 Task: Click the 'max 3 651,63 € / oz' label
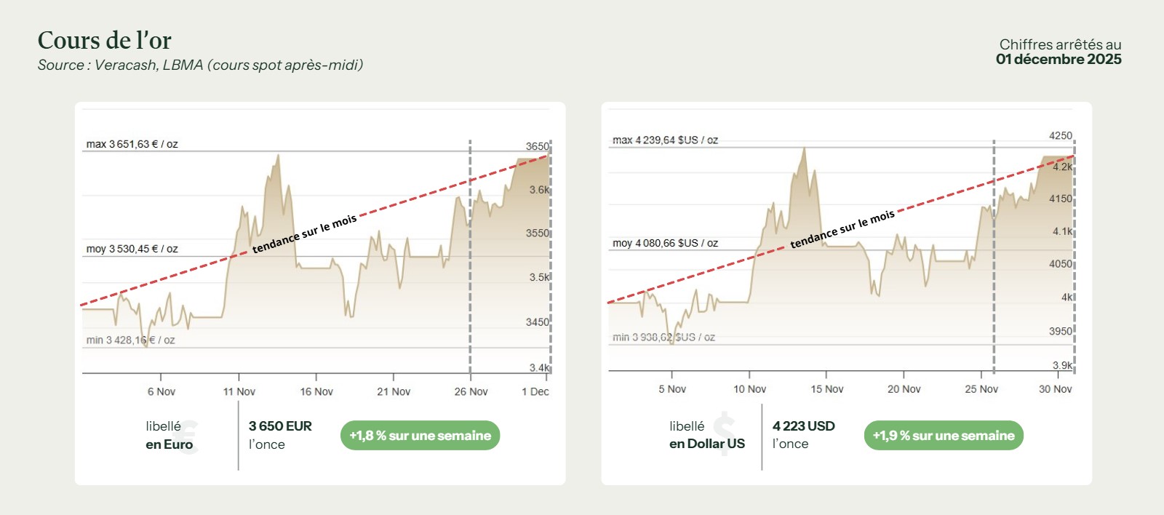tap(132, 144)
